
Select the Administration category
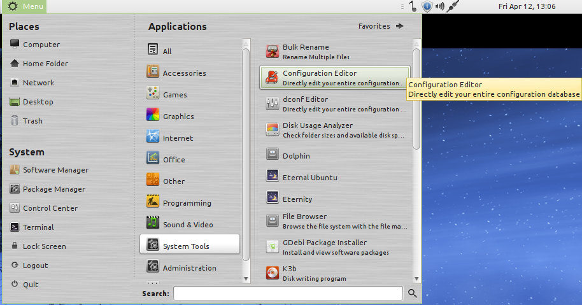190,267
